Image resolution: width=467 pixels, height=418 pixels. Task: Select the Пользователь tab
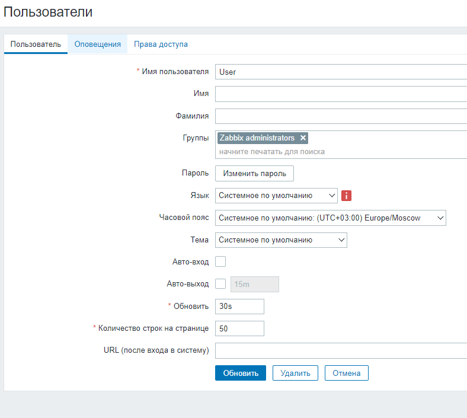pyautogui.click(x=36, y=44)
